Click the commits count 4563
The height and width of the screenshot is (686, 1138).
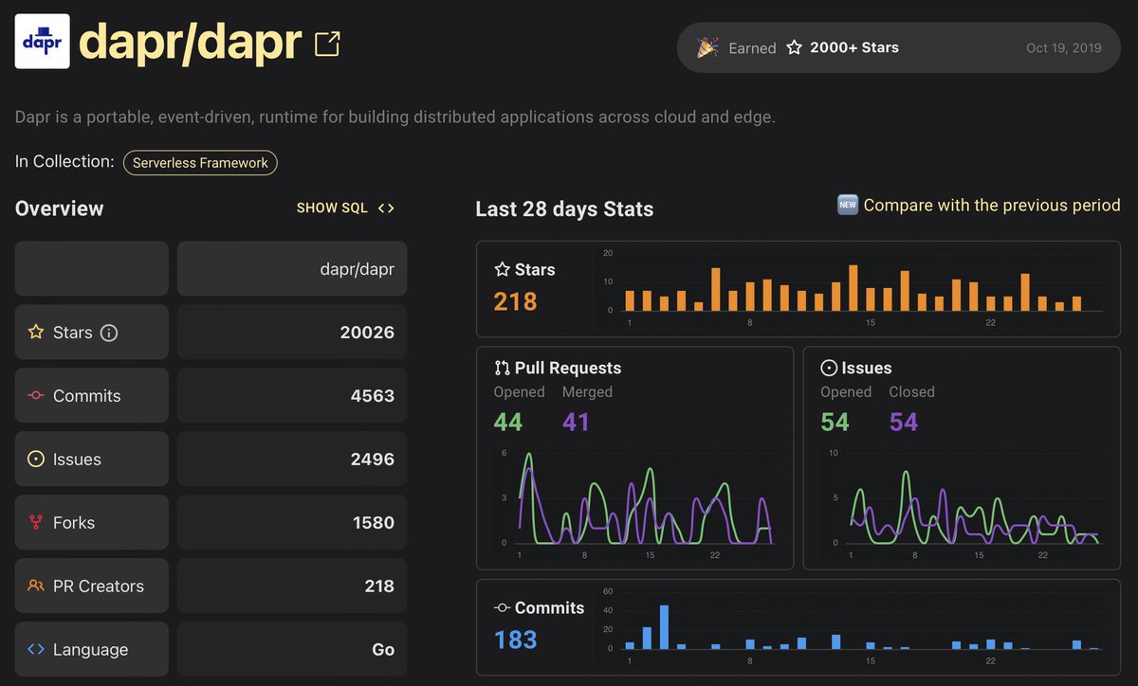(x=372, y=396)
